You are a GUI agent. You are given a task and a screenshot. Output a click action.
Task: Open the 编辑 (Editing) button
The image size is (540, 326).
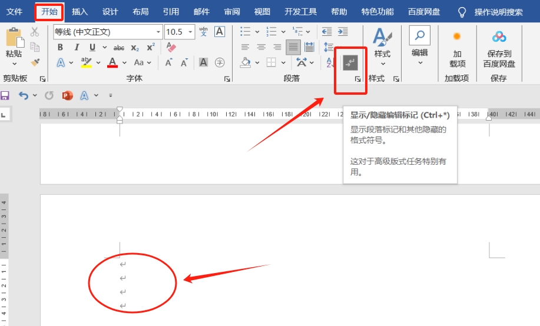click(420, 46)
